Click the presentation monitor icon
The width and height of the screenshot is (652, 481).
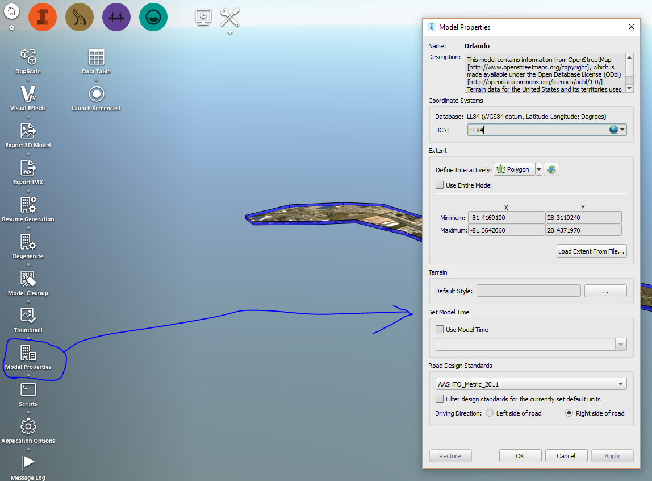point(203,17)
